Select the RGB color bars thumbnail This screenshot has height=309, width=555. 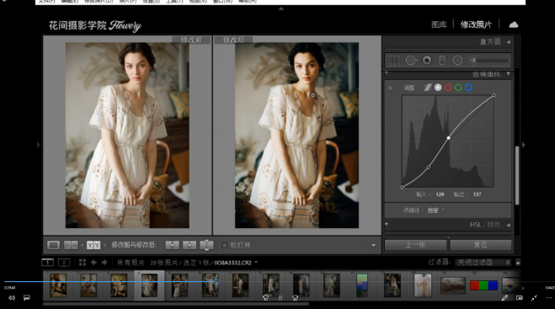click(483, 285)
